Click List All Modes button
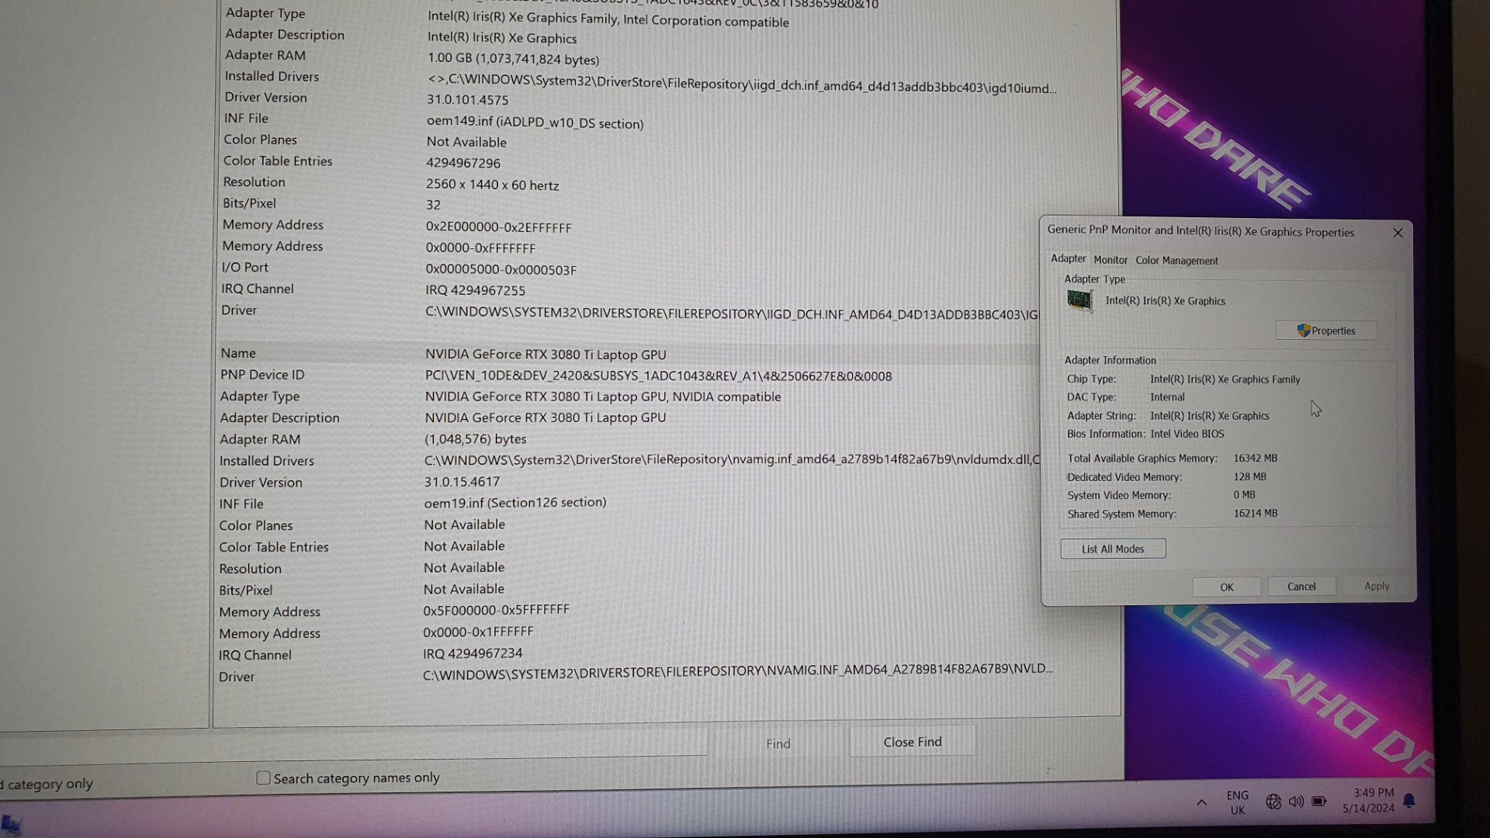1490x838 pixels. 1113,549
